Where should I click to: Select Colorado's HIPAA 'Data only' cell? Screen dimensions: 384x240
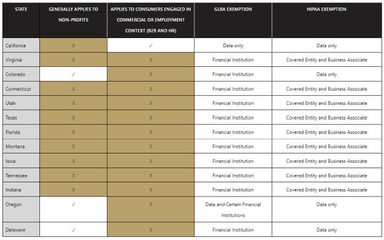(326, 74)
